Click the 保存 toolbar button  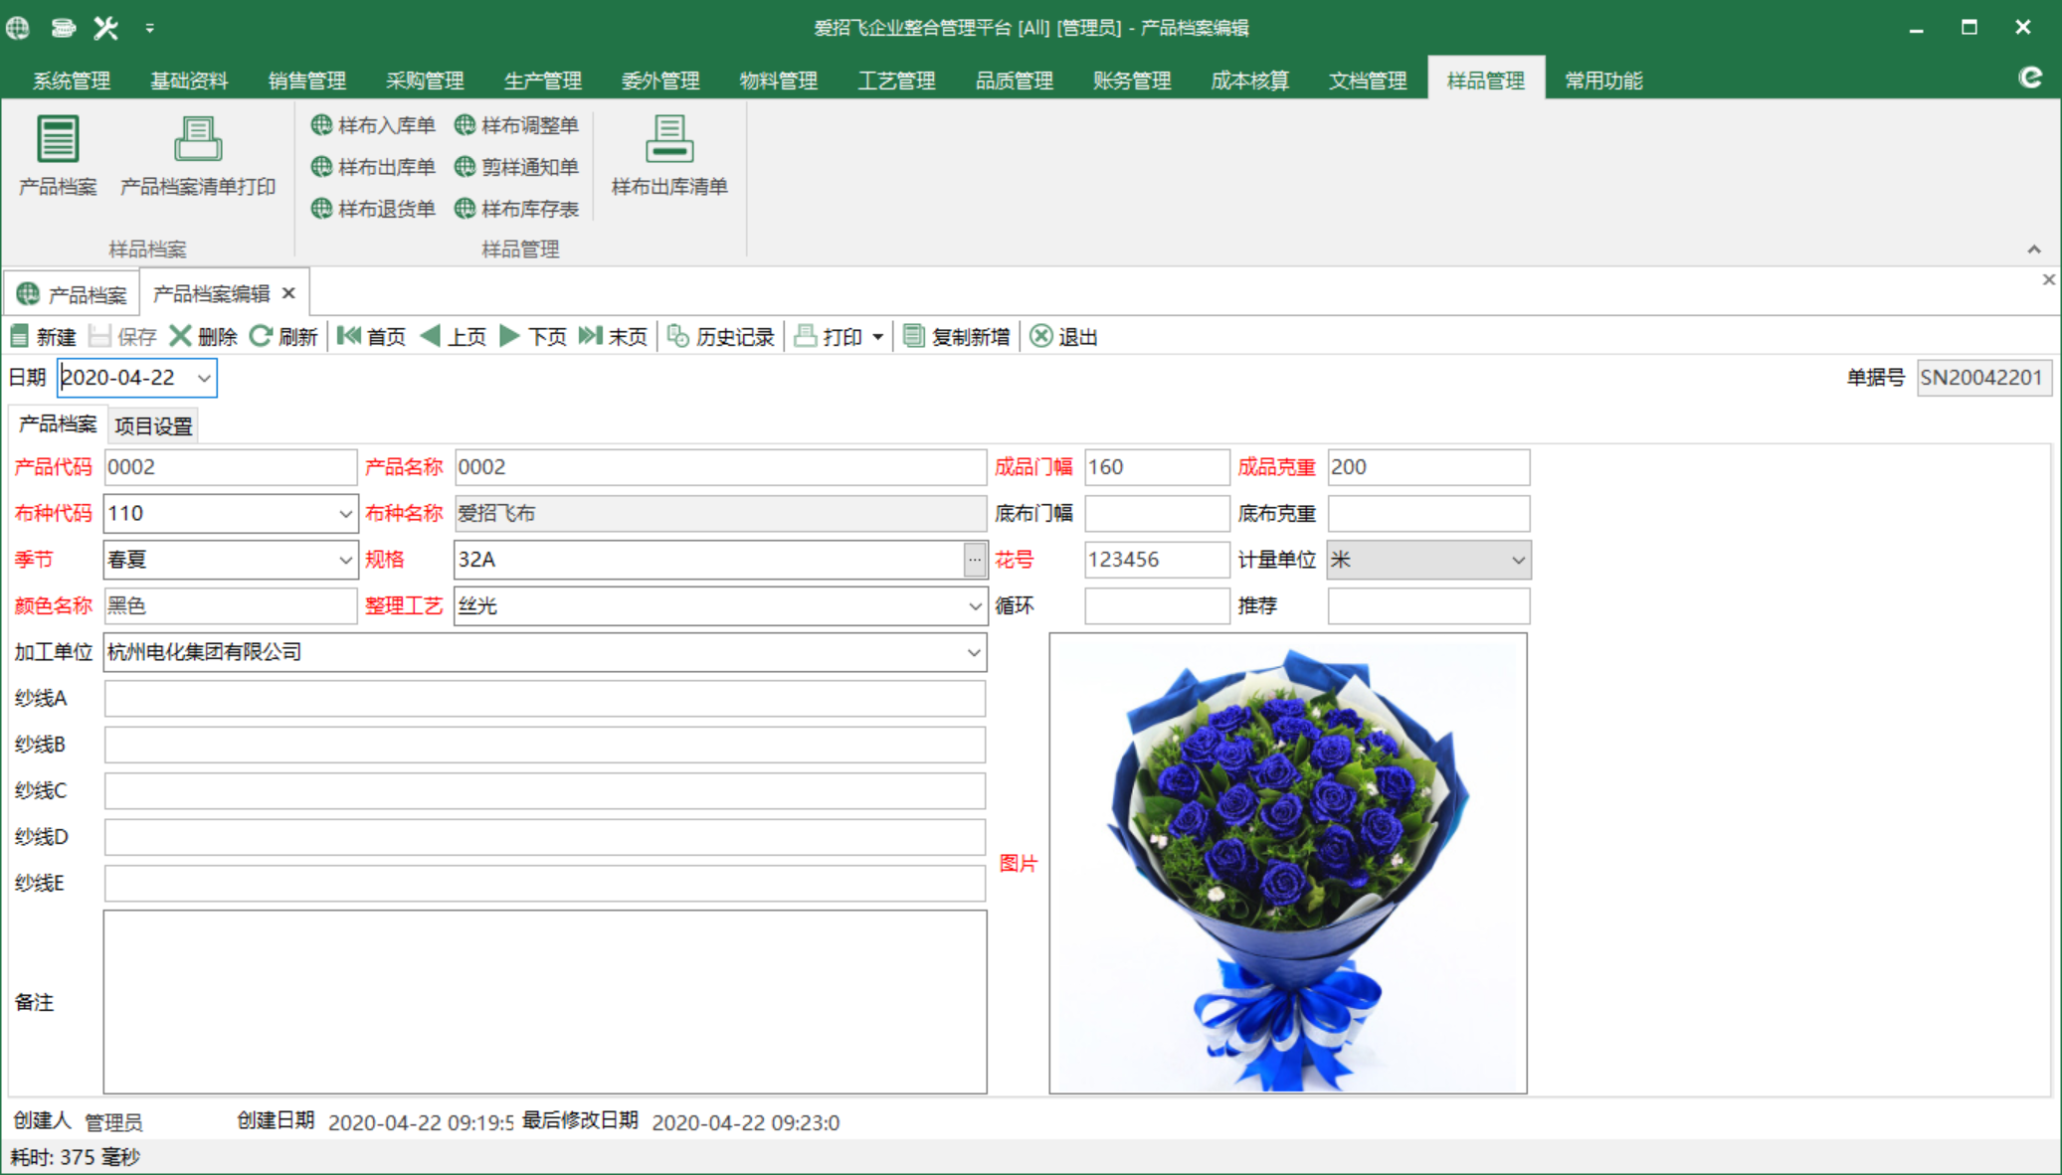click(x=122, y=337)
